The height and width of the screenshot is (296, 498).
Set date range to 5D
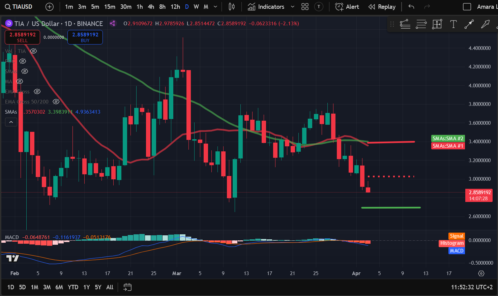point(22,287)
